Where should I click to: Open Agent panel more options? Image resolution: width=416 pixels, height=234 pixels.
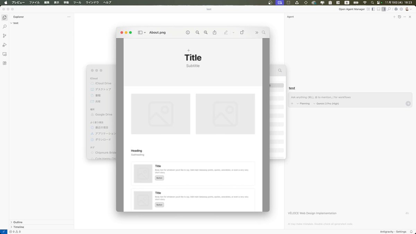tap(405, 17)
